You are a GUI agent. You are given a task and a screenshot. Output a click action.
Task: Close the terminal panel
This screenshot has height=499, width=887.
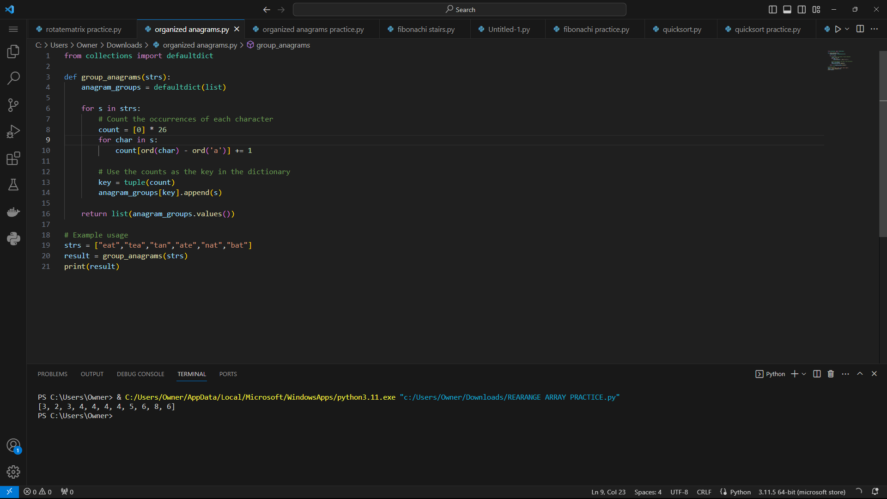click(874, 374)
